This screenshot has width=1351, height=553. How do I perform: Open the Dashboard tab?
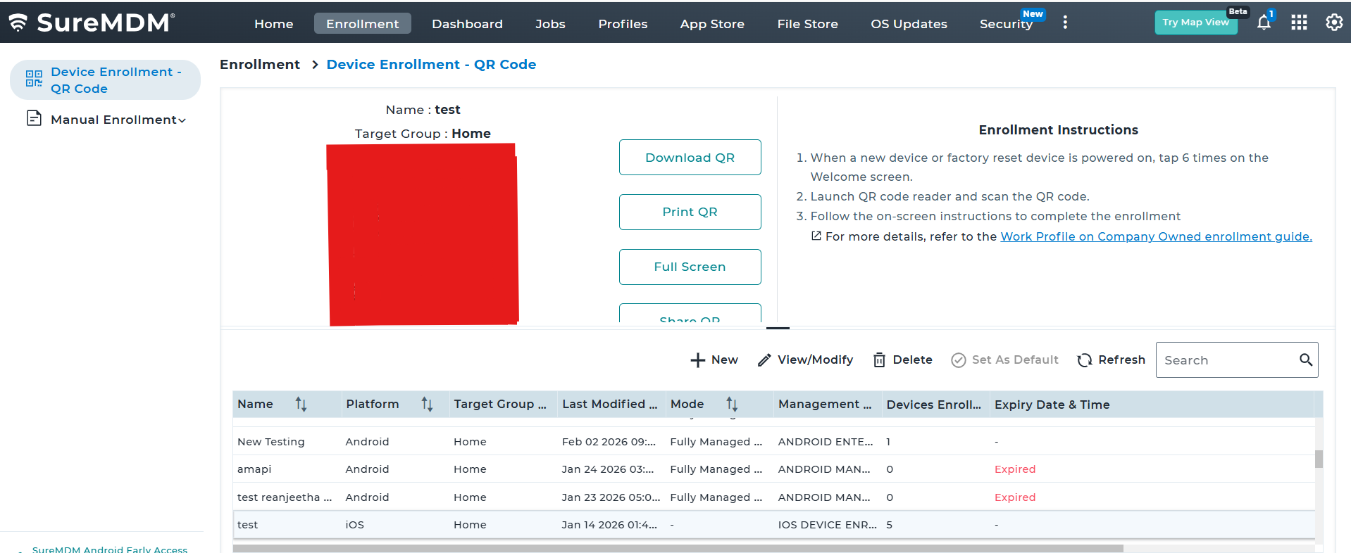pos(467,23)
